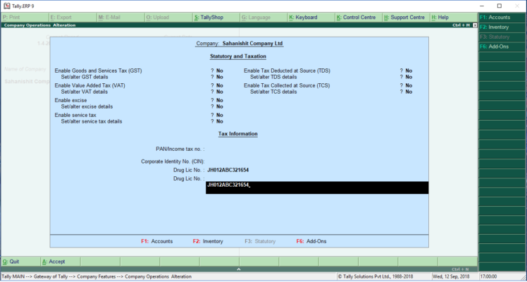Toggle Set/alter TCS details value
527x282 pixels.
[409, 92]
